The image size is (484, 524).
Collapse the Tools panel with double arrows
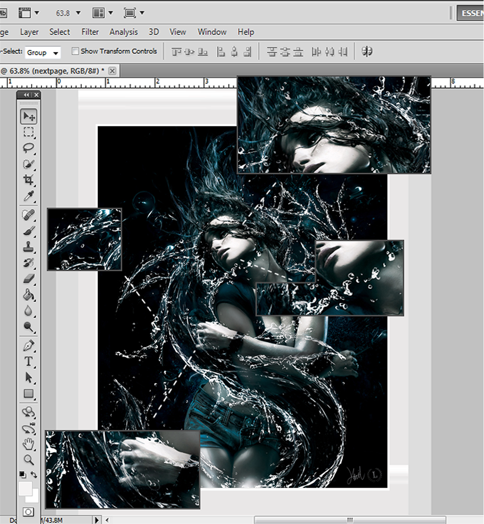pyautogui.click(x=26, y=95)
